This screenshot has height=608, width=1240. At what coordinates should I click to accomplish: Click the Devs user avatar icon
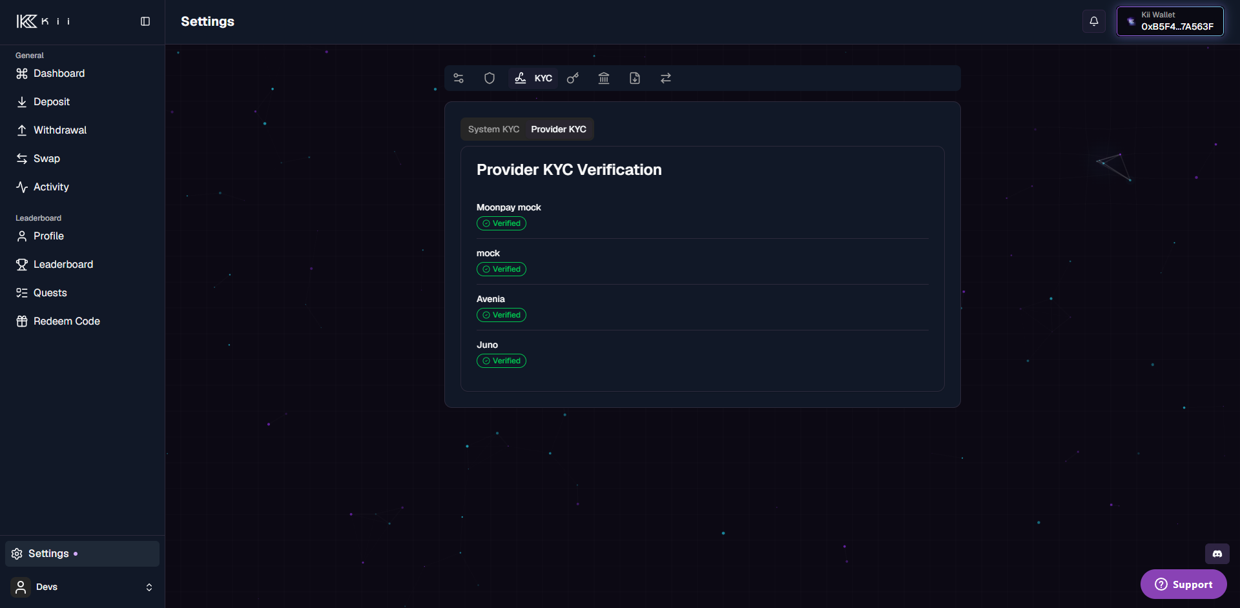coord(21,587)
